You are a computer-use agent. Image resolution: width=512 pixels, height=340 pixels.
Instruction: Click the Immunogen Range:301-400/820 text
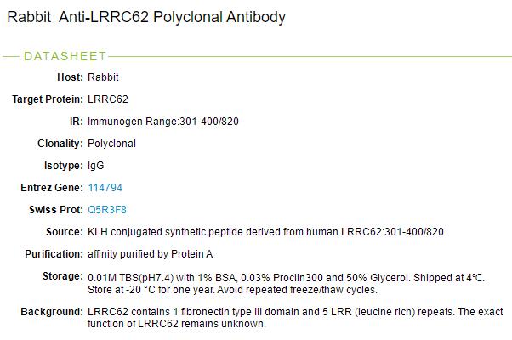point(163,122)
